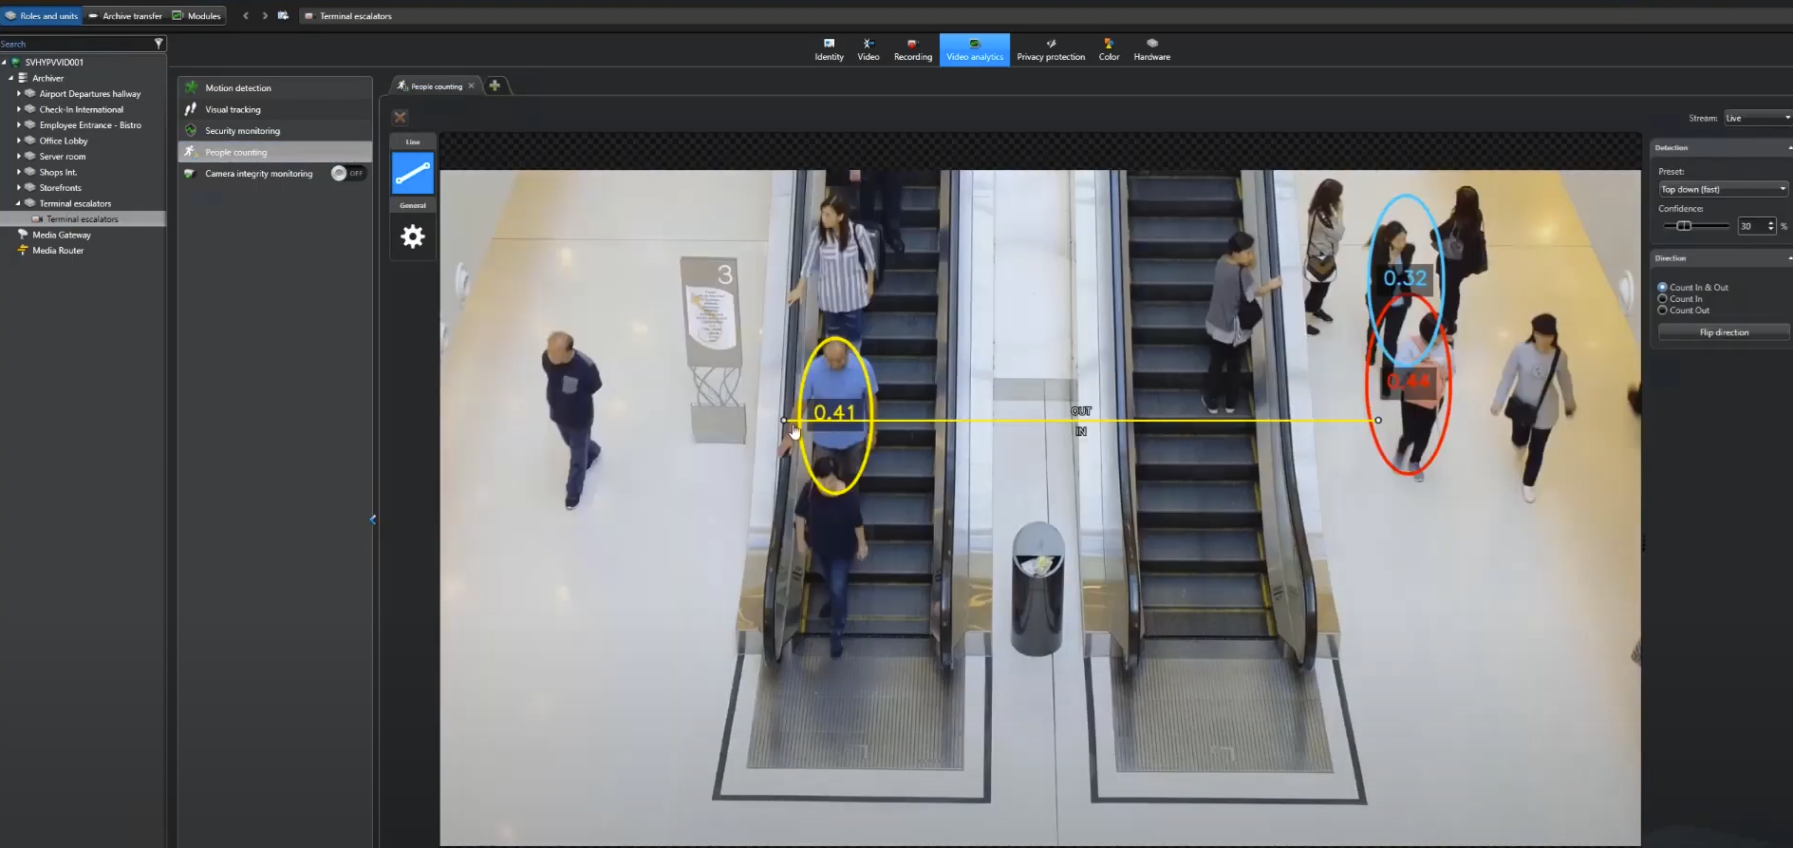Switch to the Recording tab
1793x848 pixels.
pos(912,49)
